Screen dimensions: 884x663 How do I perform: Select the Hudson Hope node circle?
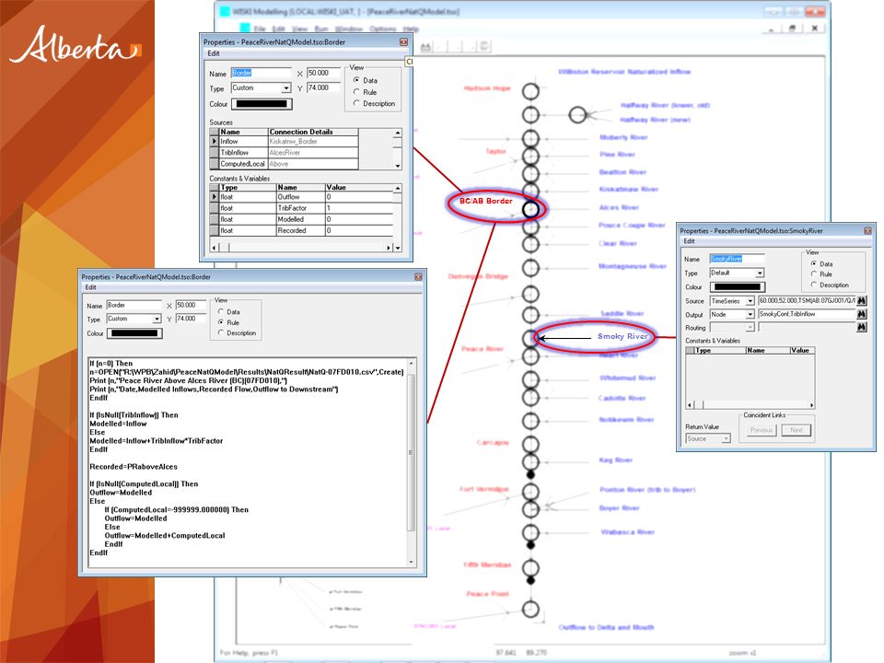point(530,91)
